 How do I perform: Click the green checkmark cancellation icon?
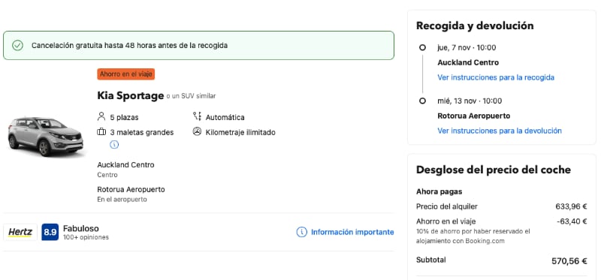coord(17,46)
